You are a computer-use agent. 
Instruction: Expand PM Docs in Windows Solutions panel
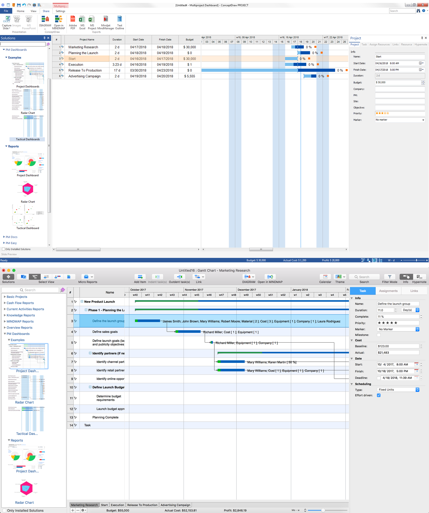coord(4,237)
